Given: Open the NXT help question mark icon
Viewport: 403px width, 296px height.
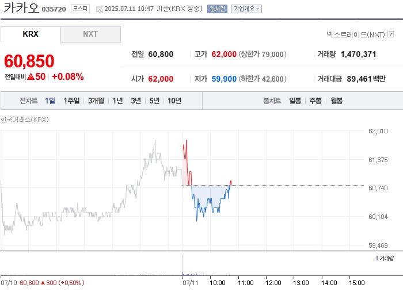Looking at the screenshot, I should pyautogui.click(x=390, y=34).
